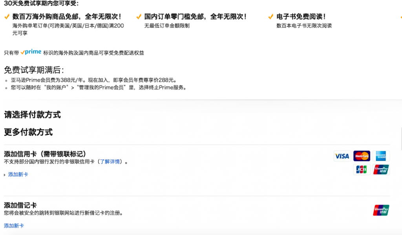Click 电子书免费阅读 benefit title
The height and width of the screenshot is (235, 402).
pyautogui.click(x=301, y=17)
